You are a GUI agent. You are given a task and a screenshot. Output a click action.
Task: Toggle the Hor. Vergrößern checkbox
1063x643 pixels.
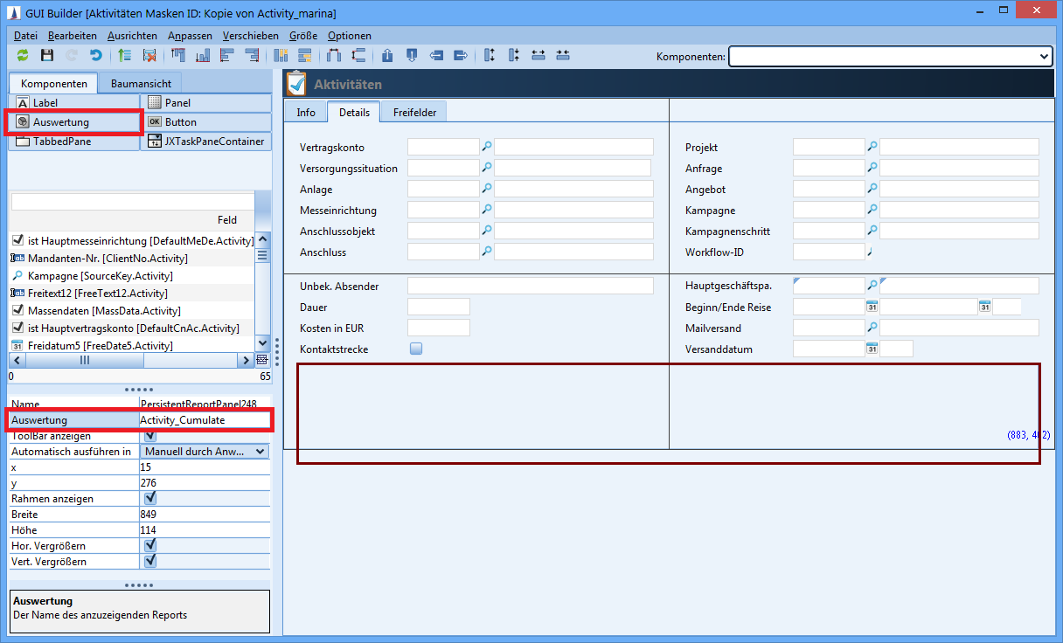(x=150, y=545)
